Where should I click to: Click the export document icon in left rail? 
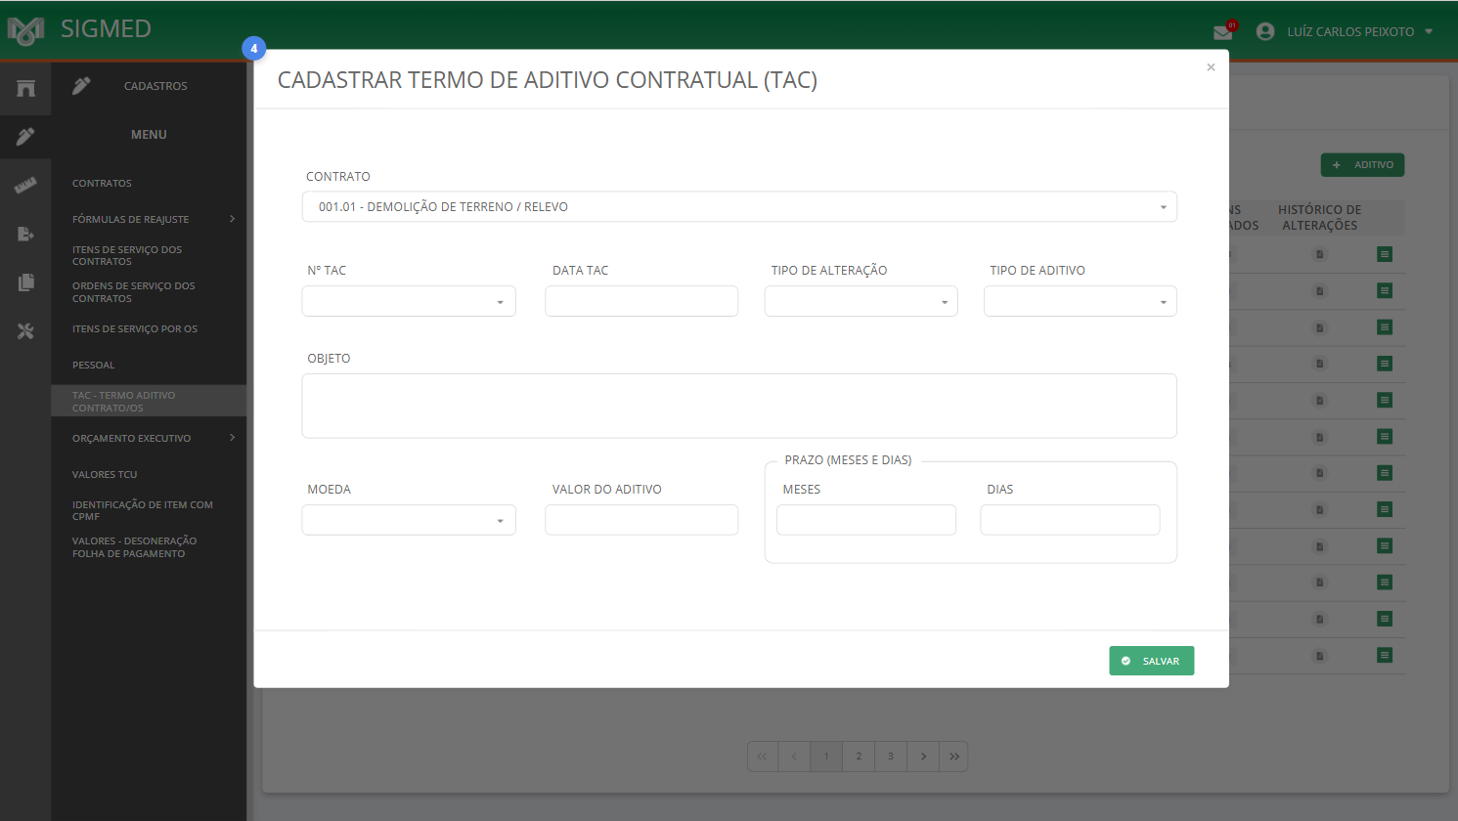[25, 234]
